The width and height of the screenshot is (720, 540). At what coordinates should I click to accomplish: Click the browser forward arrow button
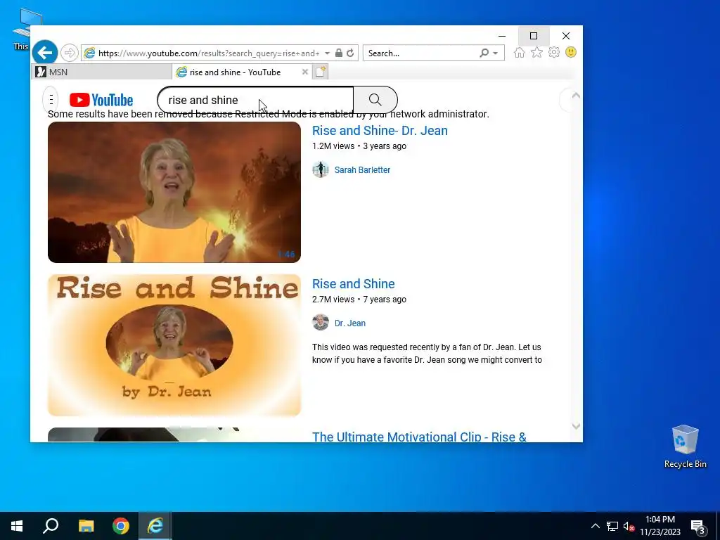pyautogui.click(x=70, y=53)
